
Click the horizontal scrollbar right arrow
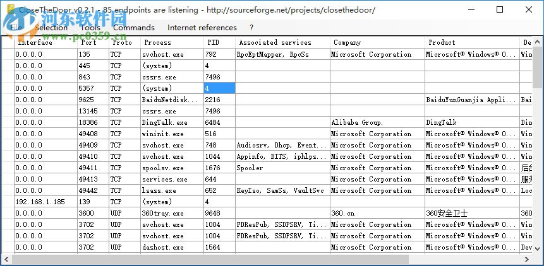click(x=527, y=259)
